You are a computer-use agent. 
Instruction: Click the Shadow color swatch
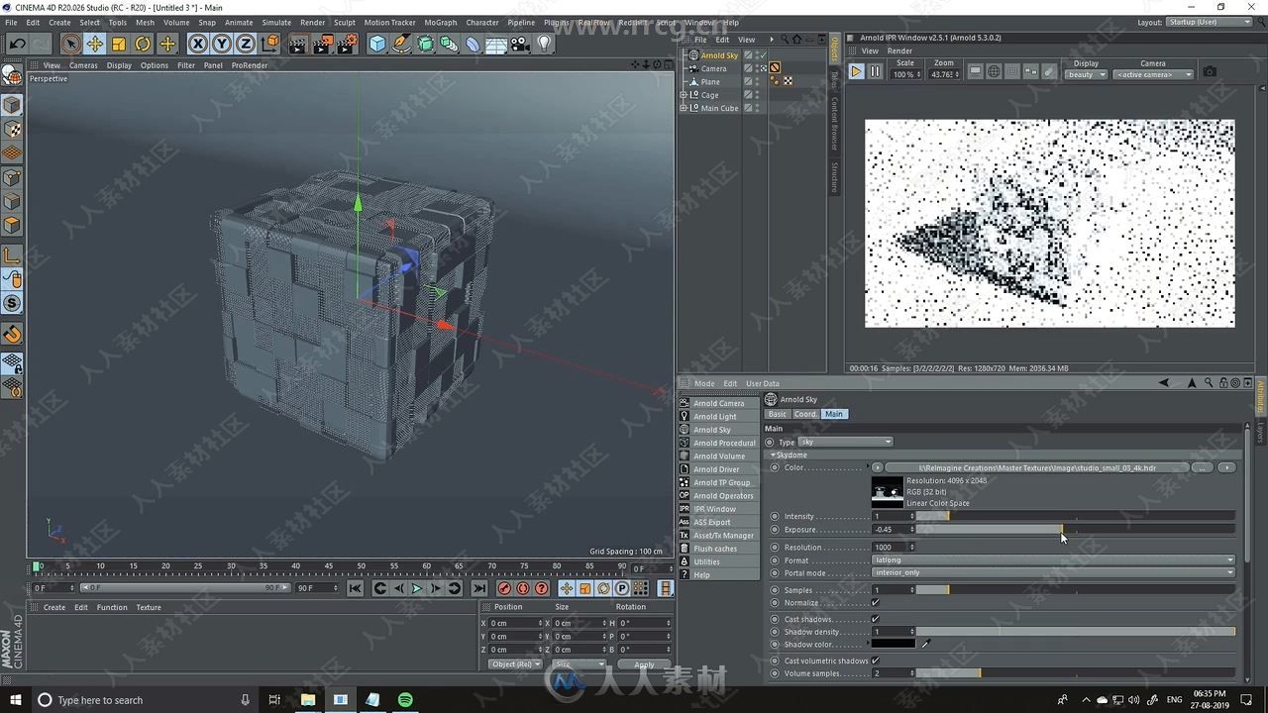(x=894, y=644)
